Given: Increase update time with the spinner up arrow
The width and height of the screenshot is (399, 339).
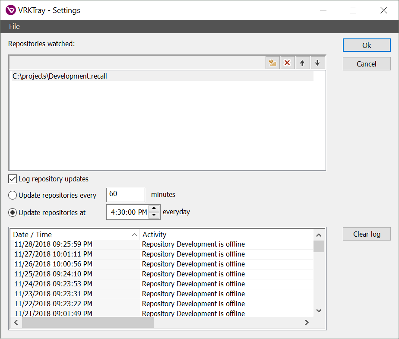Looking at the screenshot, I should pyautogui.click(x=154, y=209).
